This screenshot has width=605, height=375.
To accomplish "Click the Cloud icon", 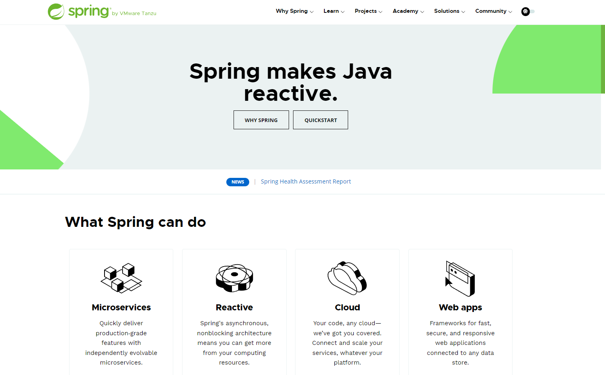I will coord(347,278).
